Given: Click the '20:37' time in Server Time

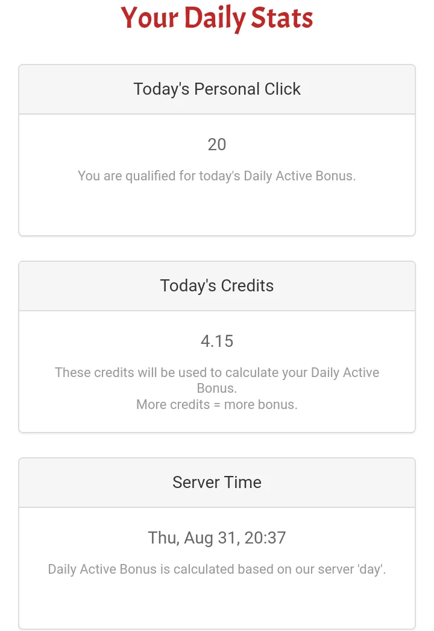Looking at the screenshot, I should point(262,538).
